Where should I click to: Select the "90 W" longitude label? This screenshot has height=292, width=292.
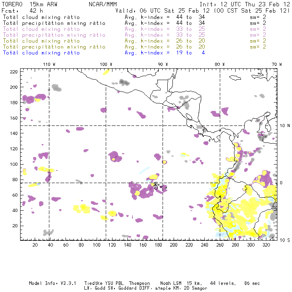(163, 64)
